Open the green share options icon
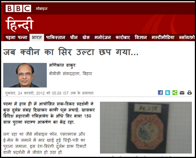 pyautogui.click(x=175, y=93)
